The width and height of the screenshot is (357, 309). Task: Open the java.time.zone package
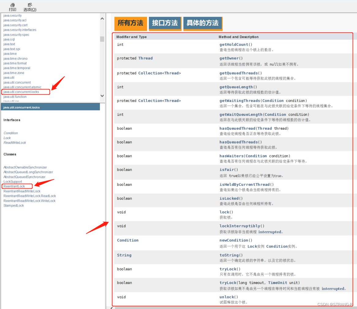14,73
